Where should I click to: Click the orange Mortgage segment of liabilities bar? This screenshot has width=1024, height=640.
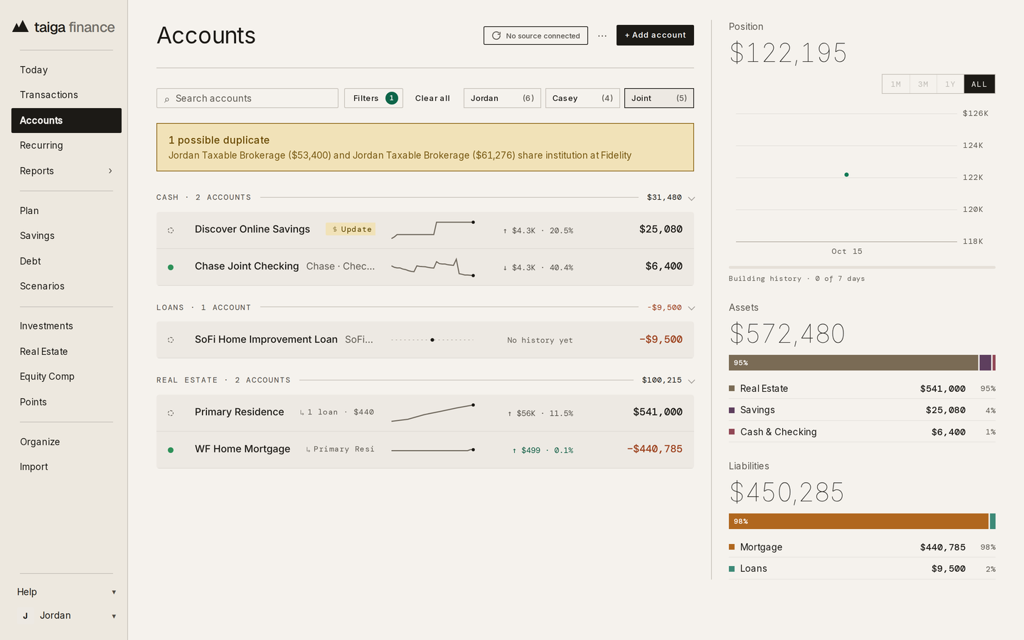858,521
